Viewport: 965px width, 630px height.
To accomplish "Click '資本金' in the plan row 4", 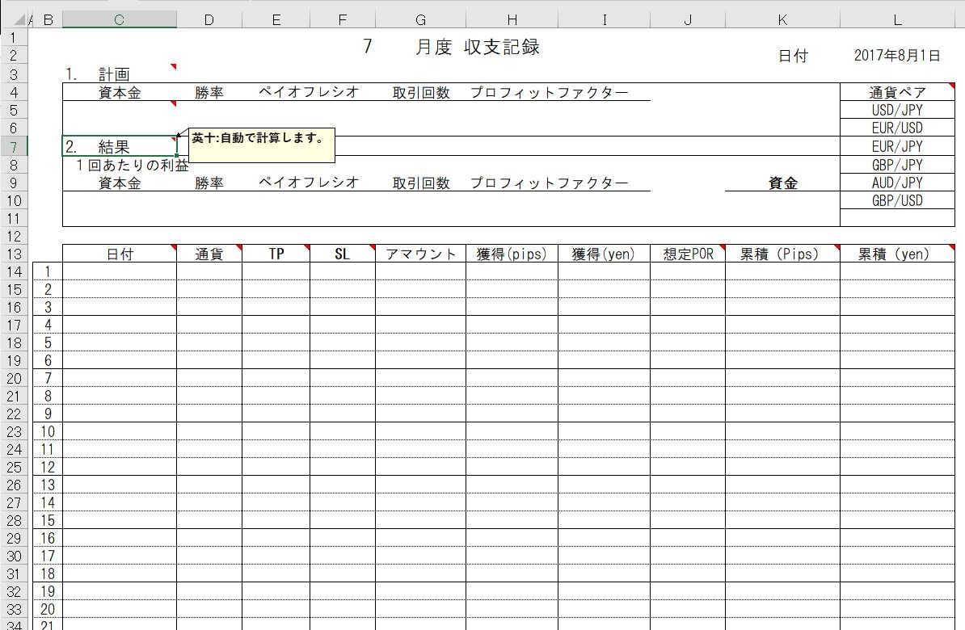I will 120,92.
